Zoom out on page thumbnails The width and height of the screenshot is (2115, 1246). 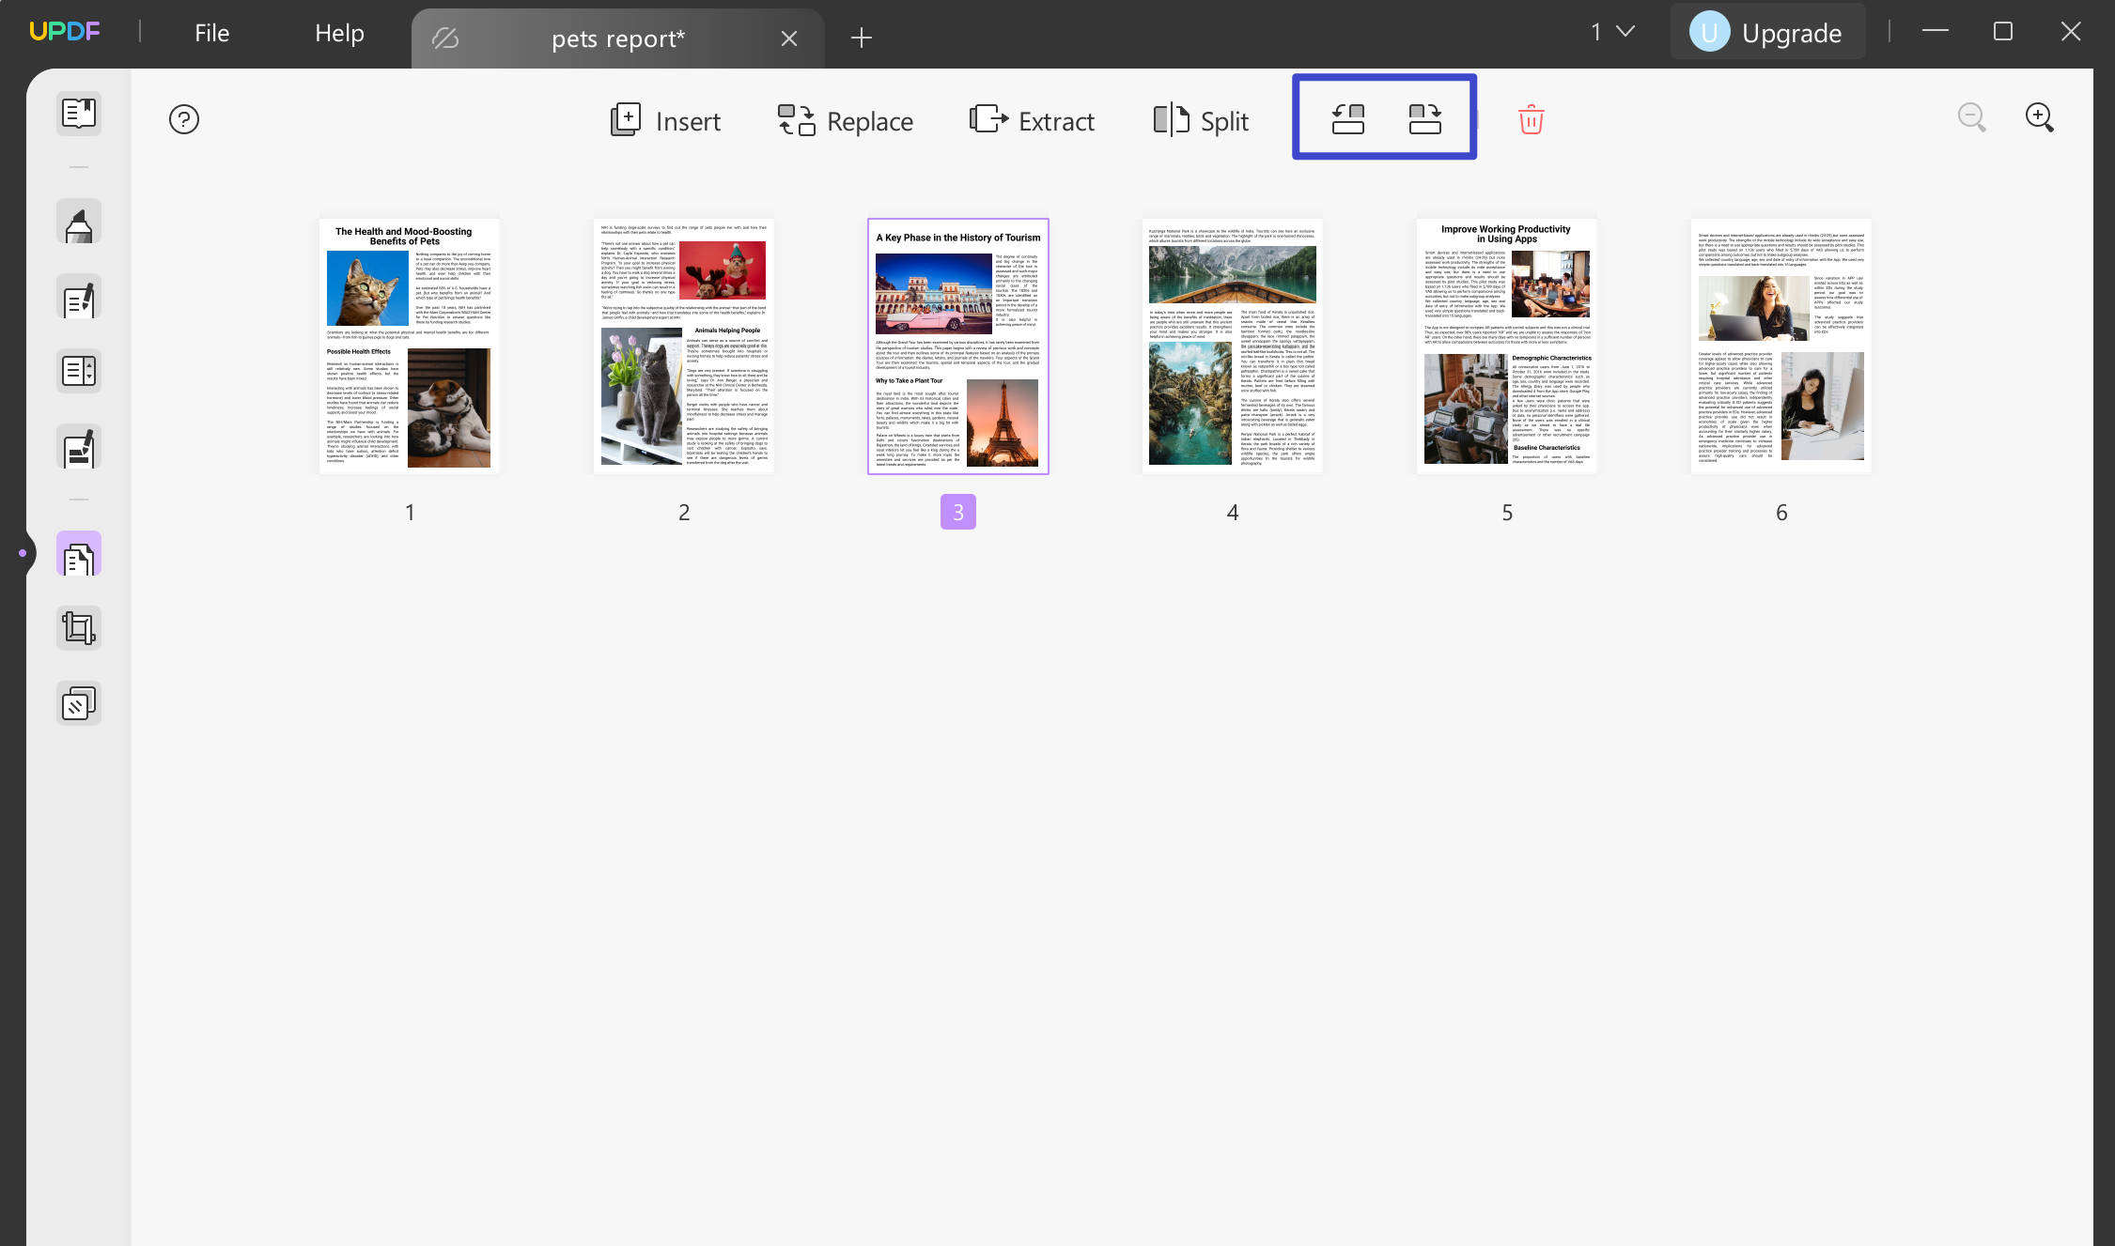click(x=1971, y=117)
